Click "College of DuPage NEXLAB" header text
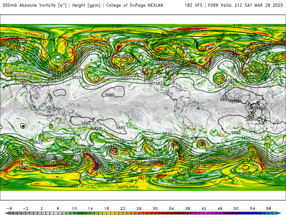The height and width of the screenshot is (215, 286). [134, 5]
